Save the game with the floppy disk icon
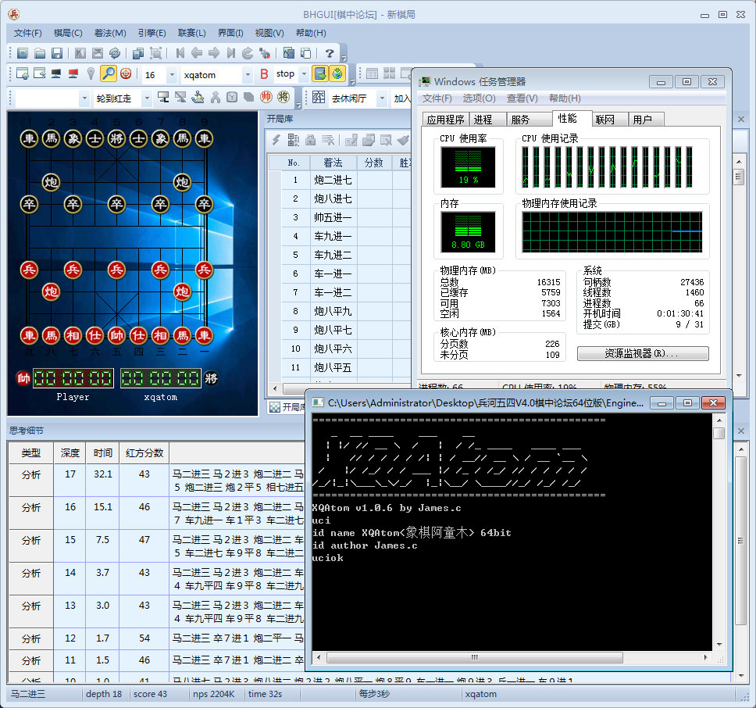 [x=57, y=53]
